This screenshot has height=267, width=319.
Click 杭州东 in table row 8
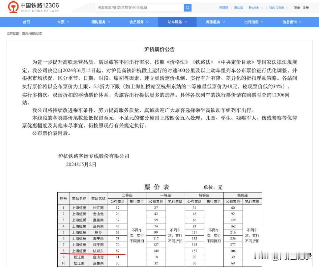point(98,251)
